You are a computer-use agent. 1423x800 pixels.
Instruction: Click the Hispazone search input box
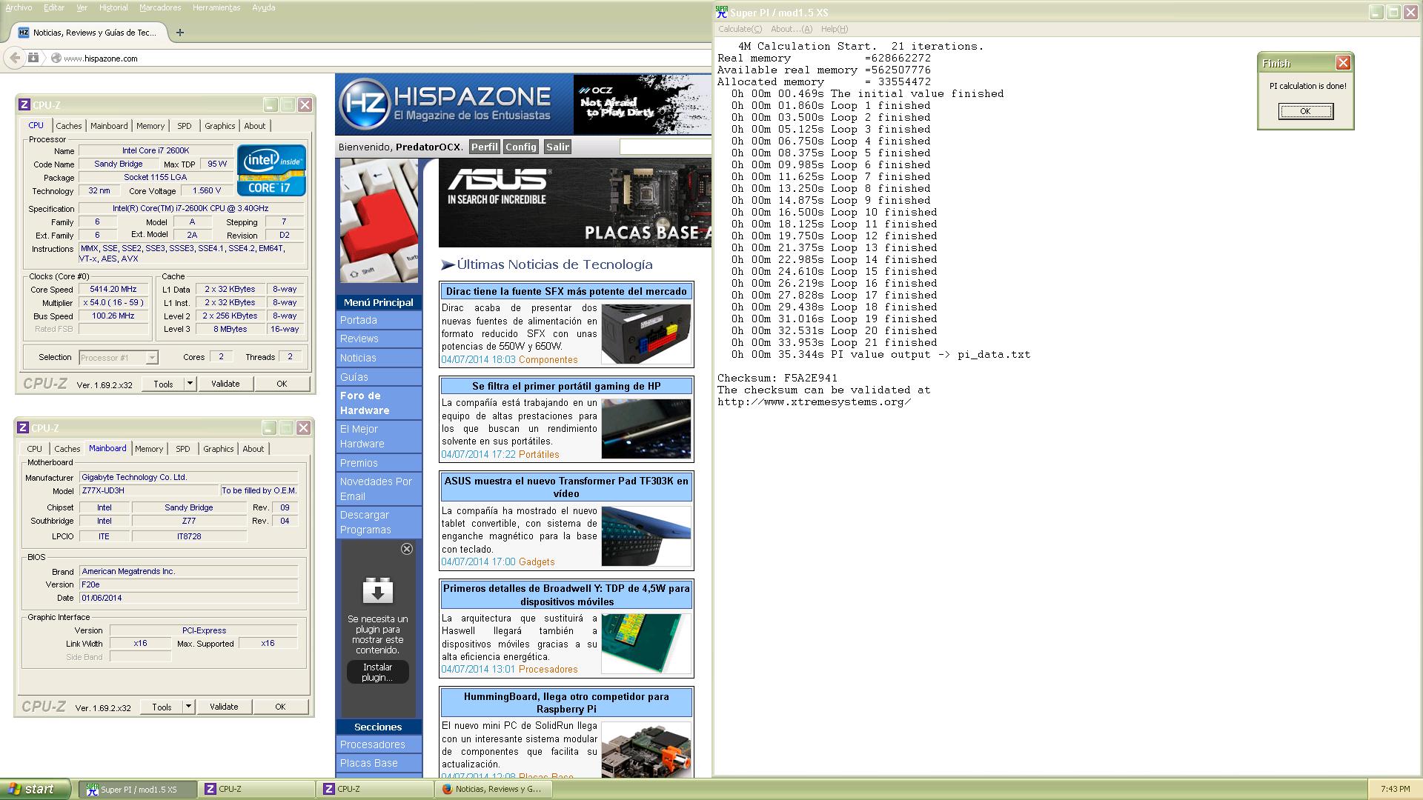(x=665, y=147)
